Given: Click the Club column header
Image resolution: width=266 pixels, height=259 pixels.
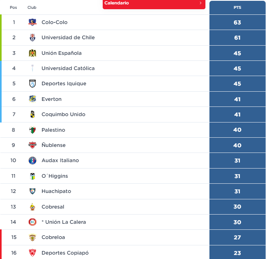Looking at the screenshot, I should [x=32, y=8].
